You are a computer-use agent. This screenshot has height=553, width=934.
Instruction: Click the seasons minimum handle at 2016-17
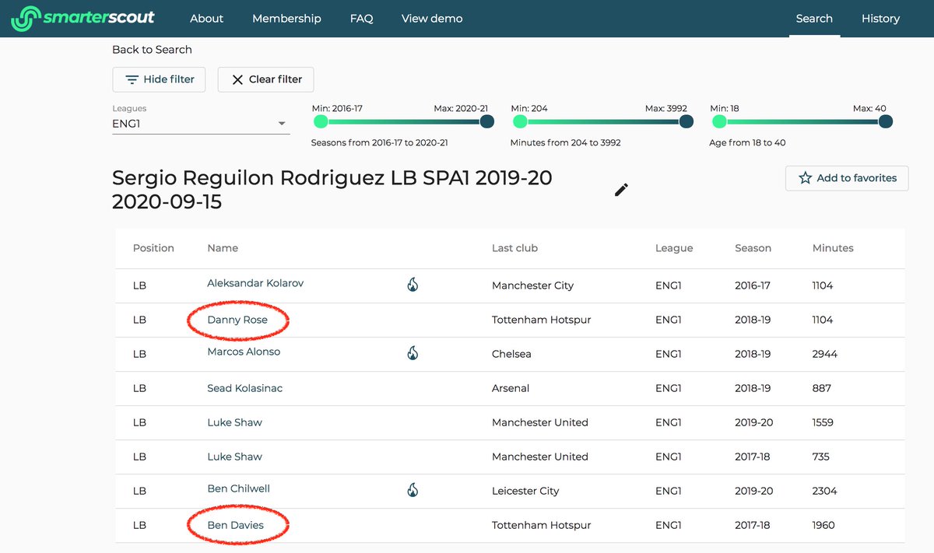click(321, 121)
